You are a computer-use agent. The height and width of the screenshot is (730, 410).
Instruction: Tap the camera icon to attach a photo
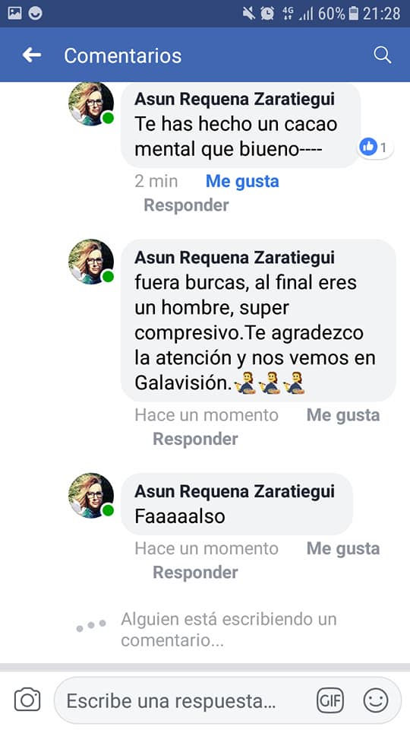(27, 700)
